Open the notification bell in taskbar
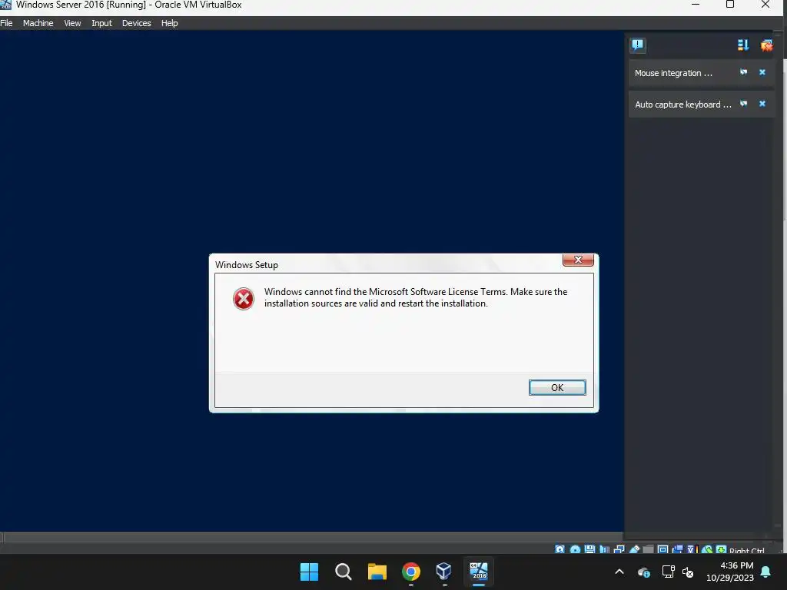Screen dimensions: 787x590 click(x=766, y=572)
